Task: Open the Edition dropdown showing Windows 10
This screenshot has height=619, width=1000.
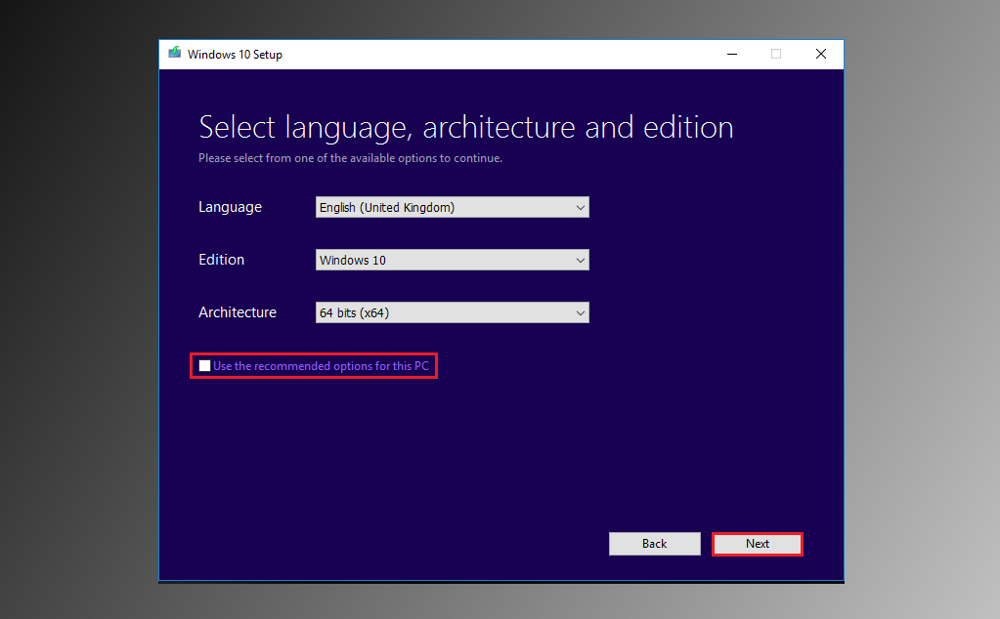Action: tap(453, 260)
